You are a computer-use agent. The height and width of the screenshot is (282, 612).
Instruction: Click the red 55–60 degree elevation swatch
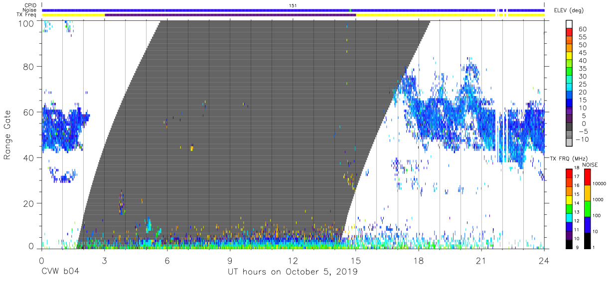[x=570, y=33]
